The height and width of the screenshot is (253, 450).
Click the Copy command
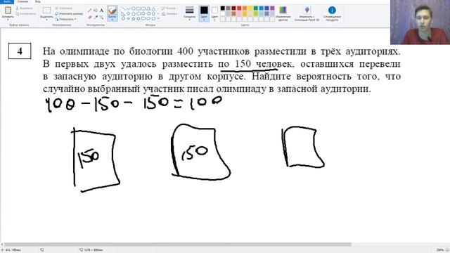pos(26,13)
